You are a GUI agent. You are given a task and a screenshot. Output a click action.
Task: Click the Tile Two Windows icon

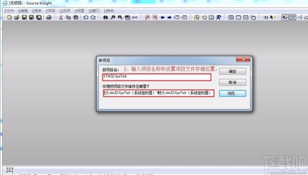click(x=246, y=17)
